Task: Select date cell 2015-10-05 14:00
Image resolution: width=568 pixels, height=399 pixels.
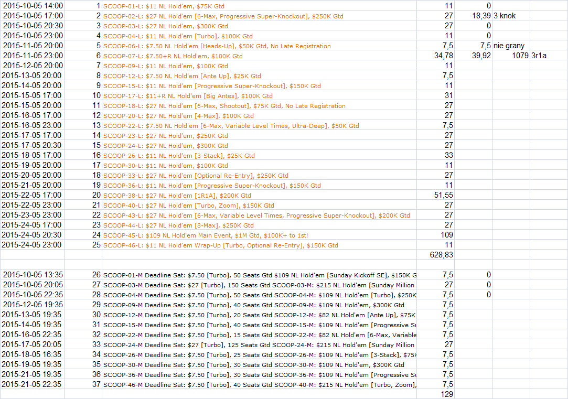Action: [x=32, y=6]
